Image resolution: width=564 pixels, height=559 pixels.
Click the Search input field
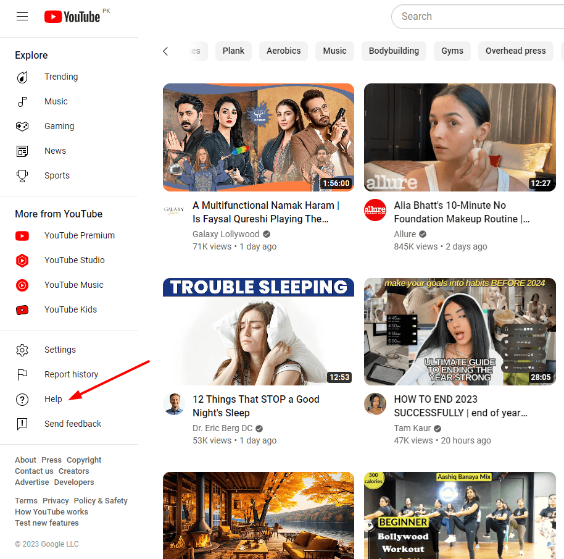478,17
